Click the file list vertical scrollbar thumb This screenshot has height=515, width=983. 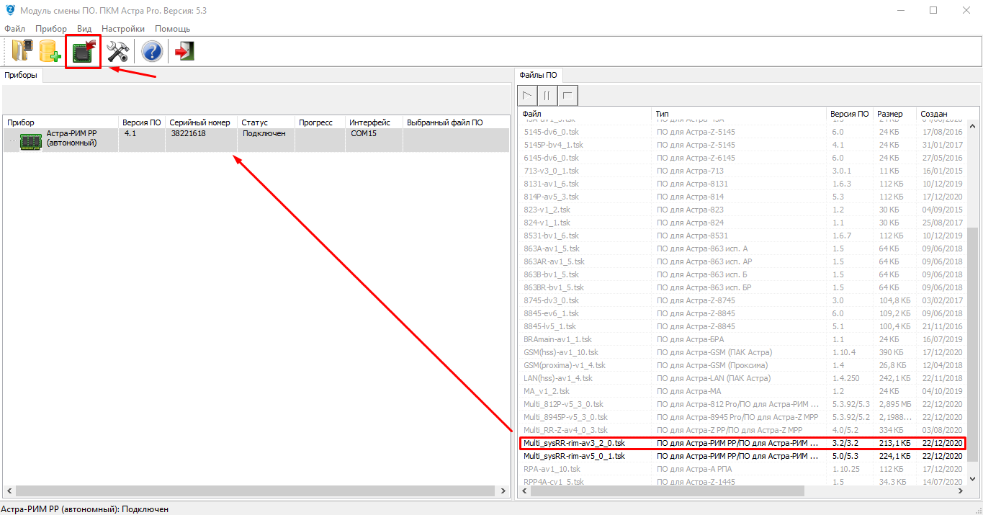click(x=973, y=344)
